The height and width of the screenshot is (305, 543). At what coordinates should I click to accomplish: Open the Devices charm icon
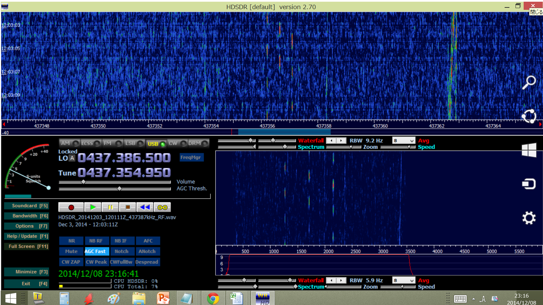pos(529,184)
